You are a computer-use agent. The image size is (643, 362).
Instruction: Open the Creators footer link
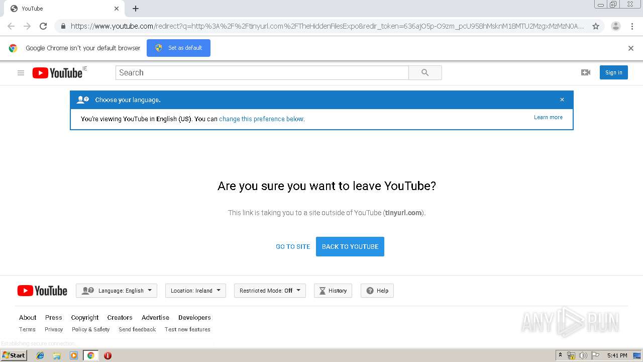point(120,318)
